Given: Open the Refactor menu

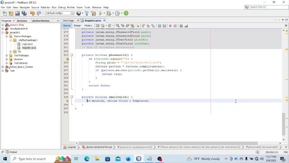Looking at the screenshot, I should pos(45,7).
